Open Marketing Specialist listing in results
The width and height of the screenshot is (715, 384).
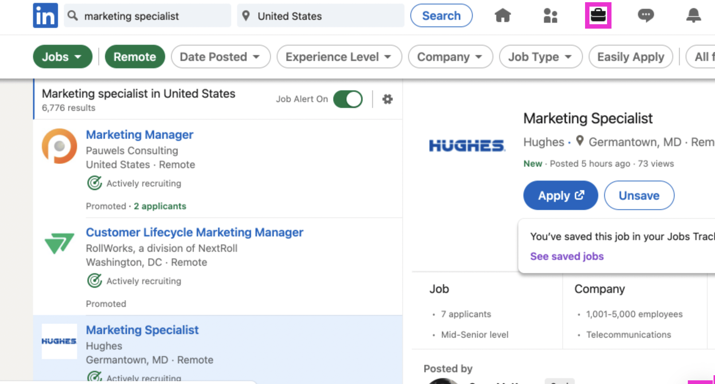pos(142,330)
